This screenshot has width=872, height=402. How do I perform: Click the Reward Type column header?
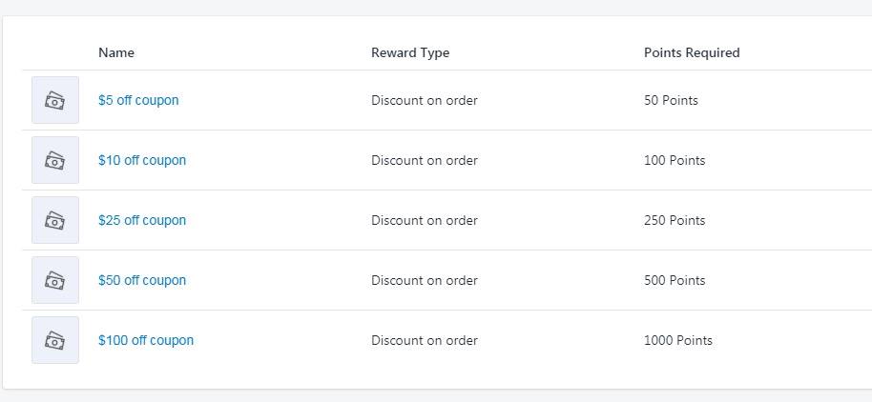[410, 52]
